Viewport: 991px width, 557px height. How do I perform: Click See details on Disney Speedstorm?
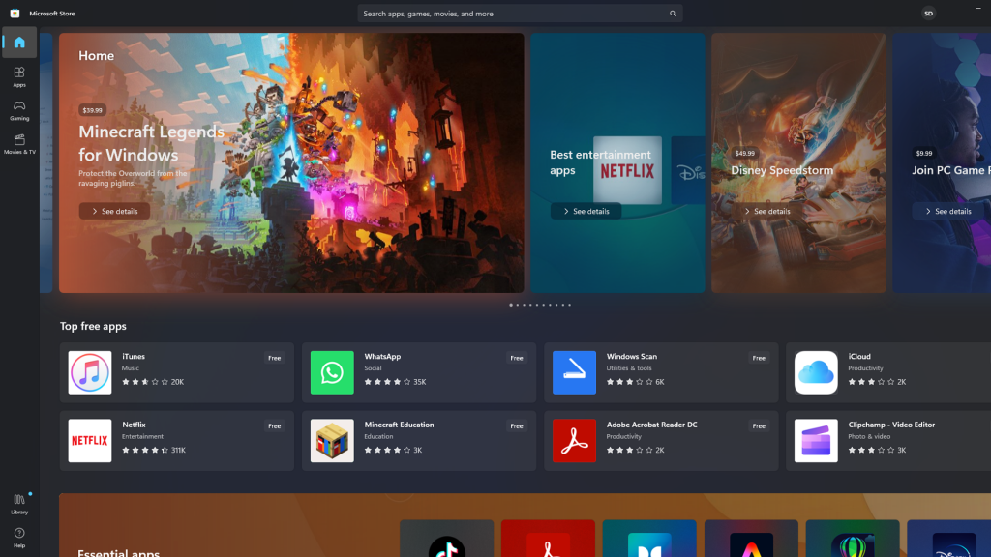[x=767, y=210]
